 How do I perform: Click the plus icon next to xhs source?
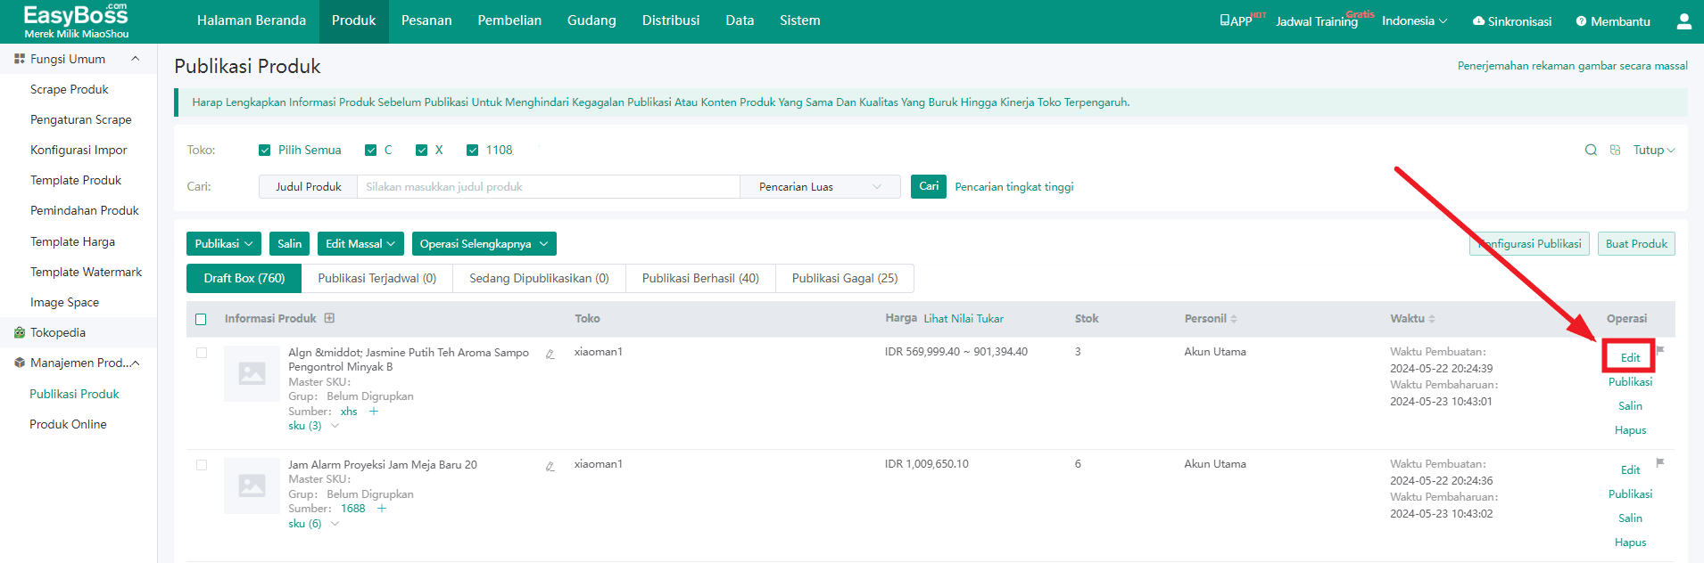(x=374, y=412)
